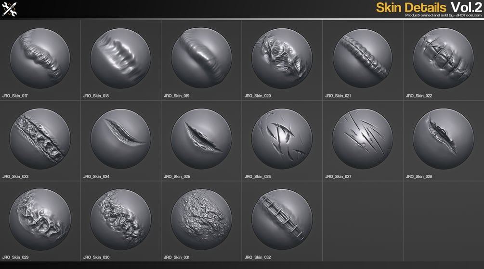
Task: Pick the JRO_Skin_024 cut brush sphere
Action: click(121, 139)
